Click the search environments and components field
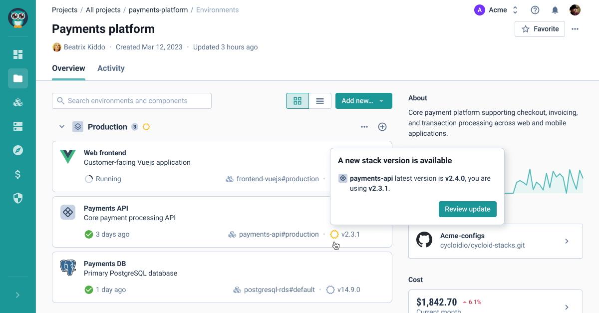Viewport: 599px width, 313px height. 132,101
